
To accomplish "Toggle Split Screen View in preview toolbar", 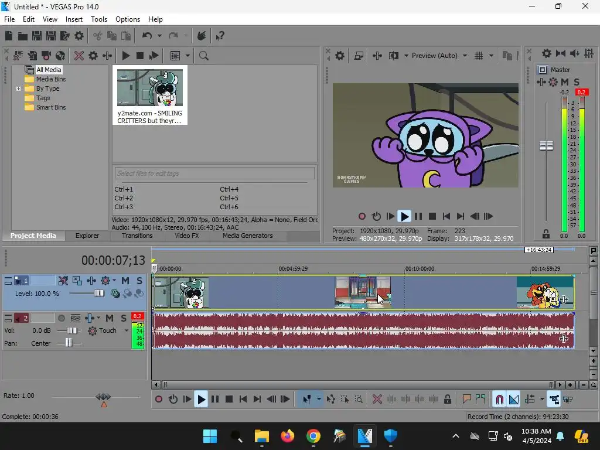I will [393, 56].
